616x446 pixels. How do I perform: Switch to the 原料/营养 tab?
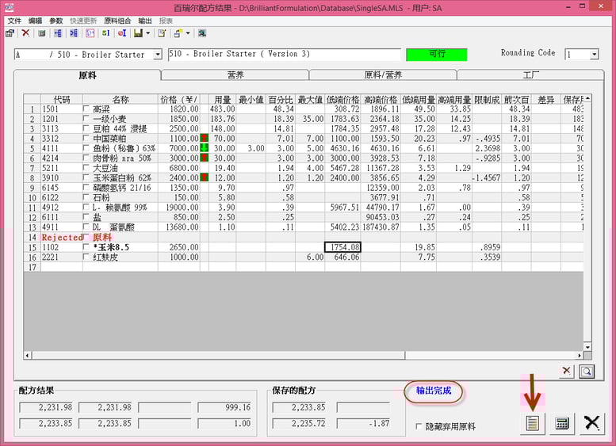coord(383,75)
